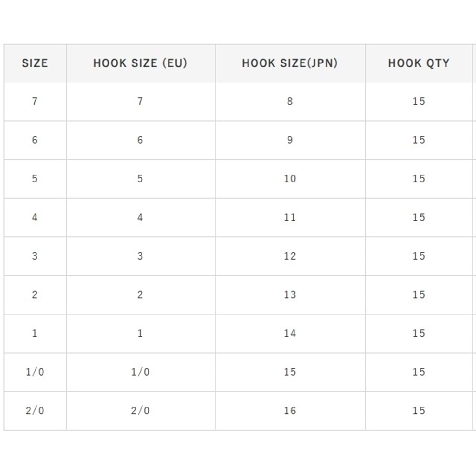Click JPN hook size 10 cell

[x=290, y=179]
